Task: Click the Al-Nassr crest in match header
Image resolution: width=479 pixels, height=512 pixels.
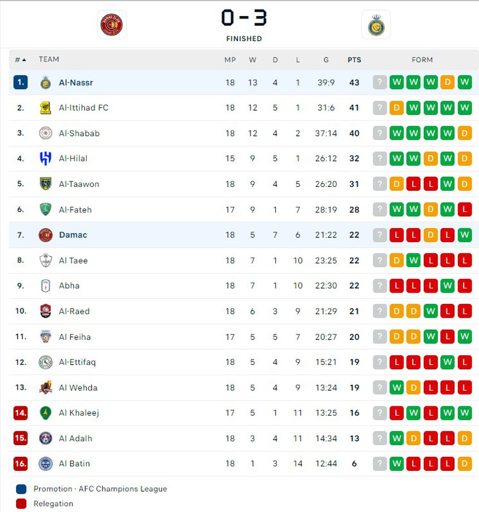Action: tap(376, 24)
